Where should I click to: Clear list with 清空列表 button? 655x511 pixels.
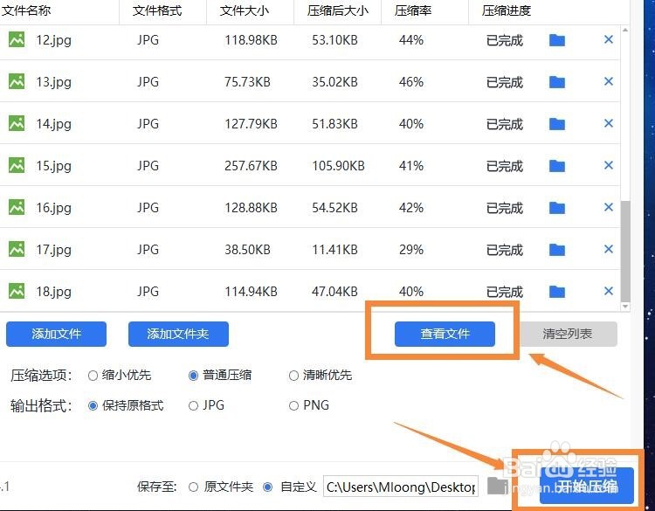click(x=568, y=334)
